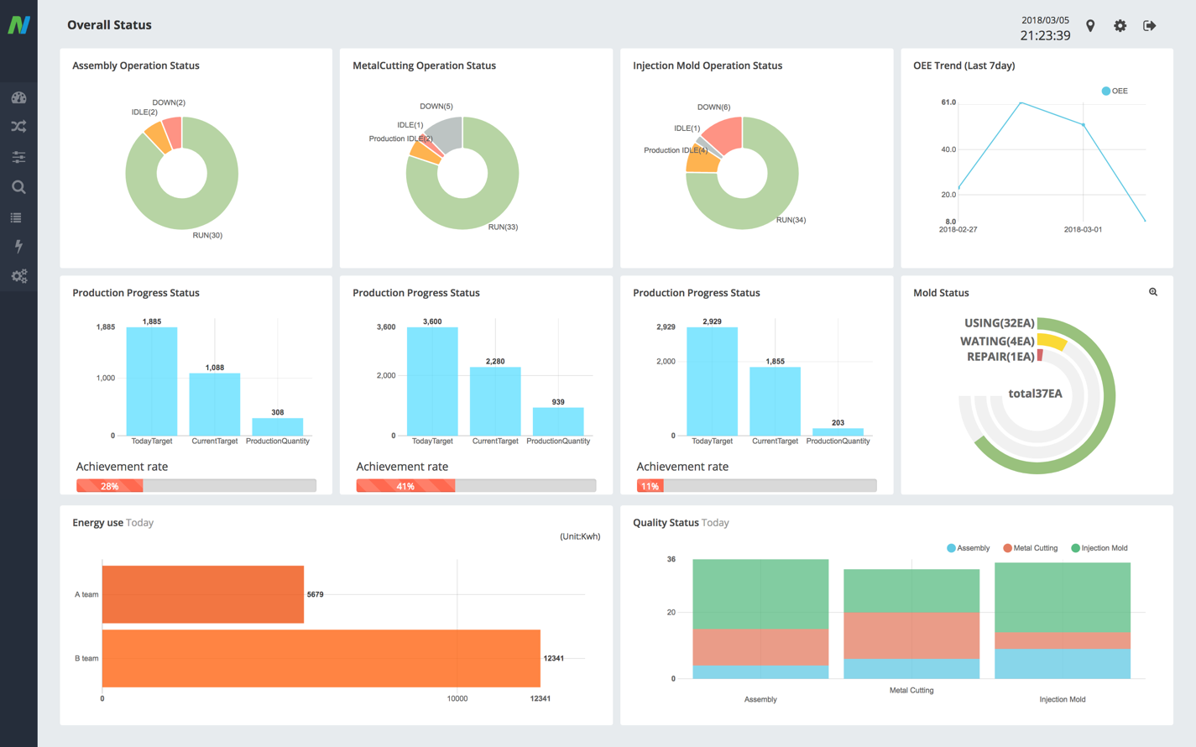Select IDLE(2) label in Assembly donut
This screenshot has width=1196, height=747.
[x=144, y=112]
